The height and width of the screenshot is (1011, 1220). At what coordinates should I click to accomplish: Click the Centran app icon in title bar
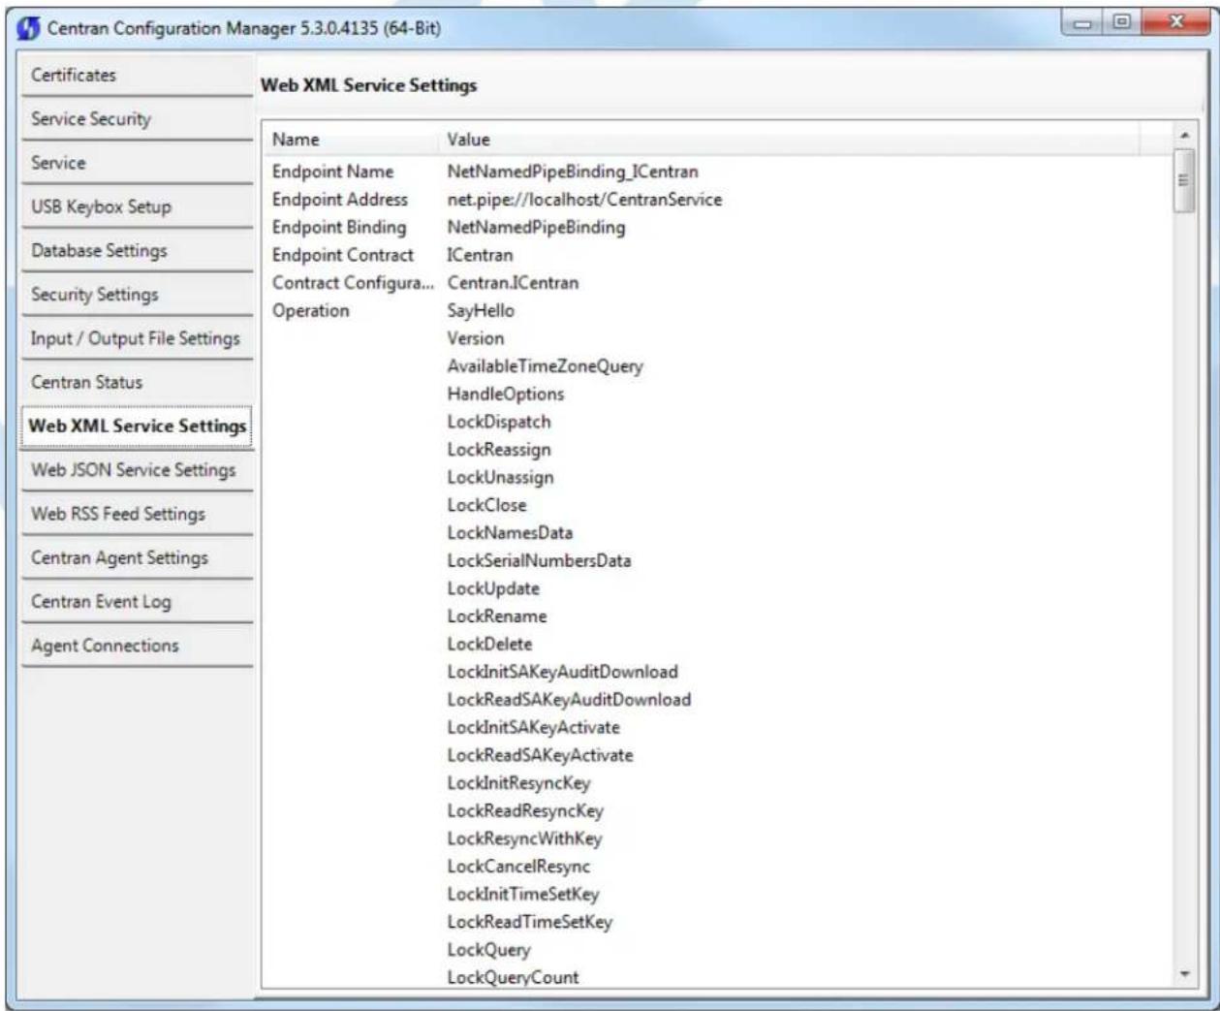[x=28, y=28]
